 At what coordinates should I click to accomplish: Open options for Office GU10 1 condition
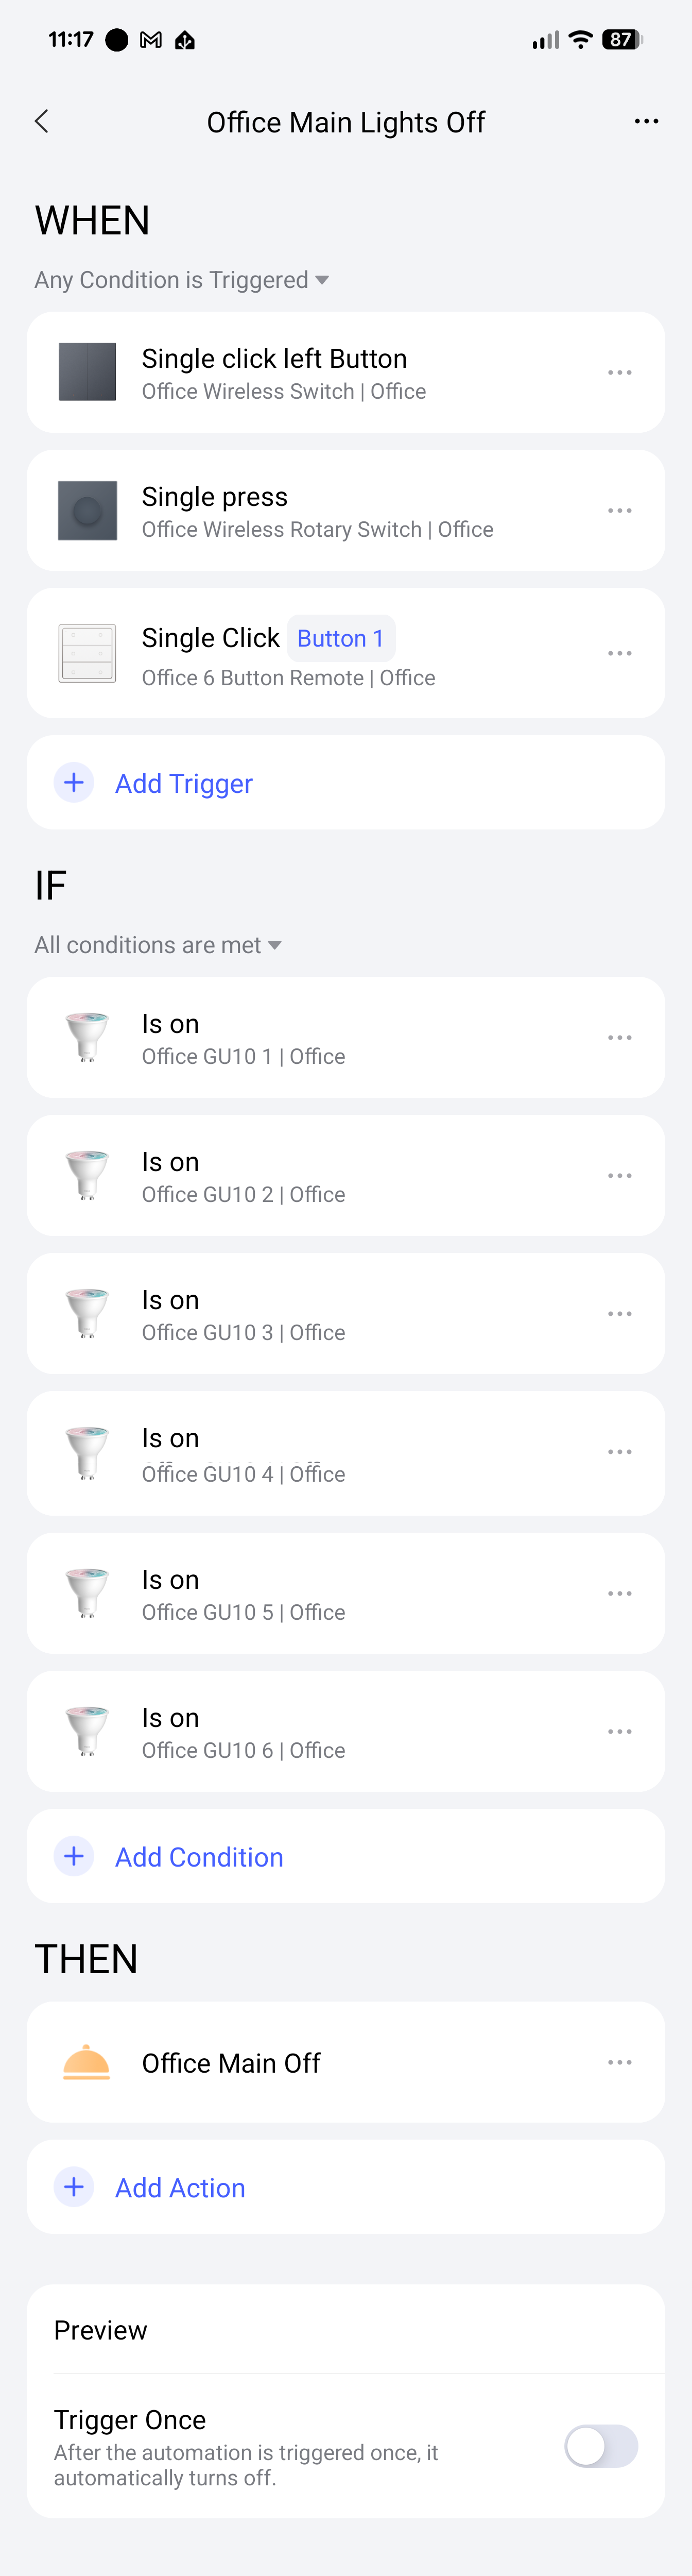619,1038
